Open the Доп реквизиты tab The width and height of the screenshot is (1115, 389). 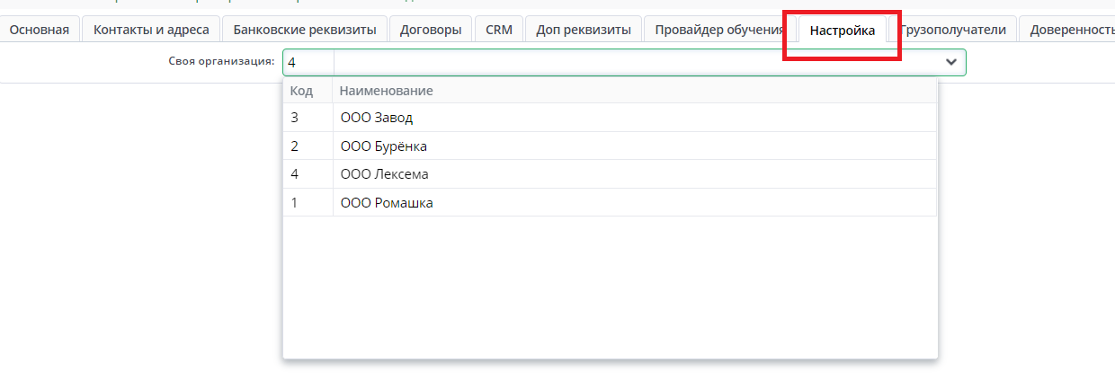[x=584, y=30]
